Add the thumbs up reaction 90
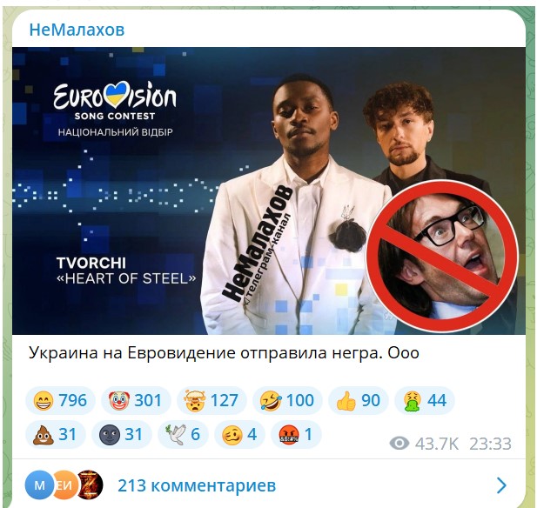Image resolution: width=537 pixels, height=508 pixels. coord(359,400)
